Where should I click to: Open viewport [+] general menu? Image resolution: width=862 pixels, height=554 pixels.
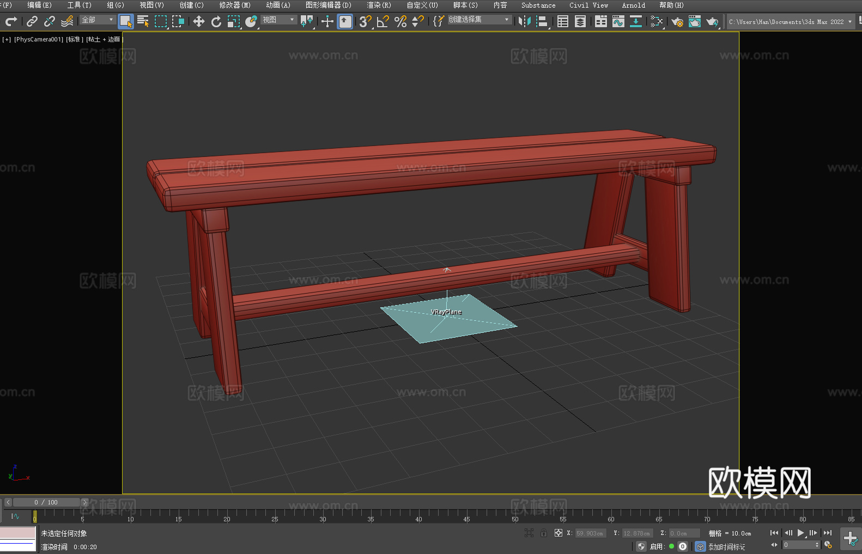tap(7, 39)
